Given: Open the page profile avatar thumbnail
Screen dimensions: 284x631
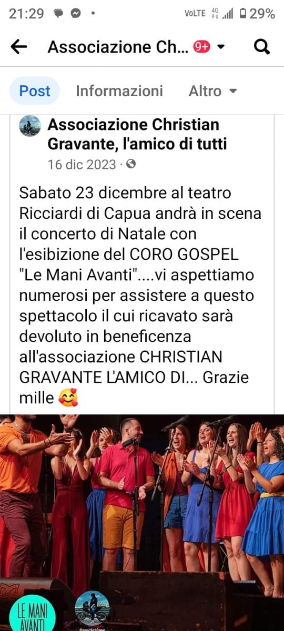Looking at the screenshot, I should coord(30,126).
